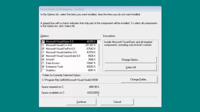The image size is (200, 112).
Task: Click the Space available value 425220092
Action: [x=93, y=93]
